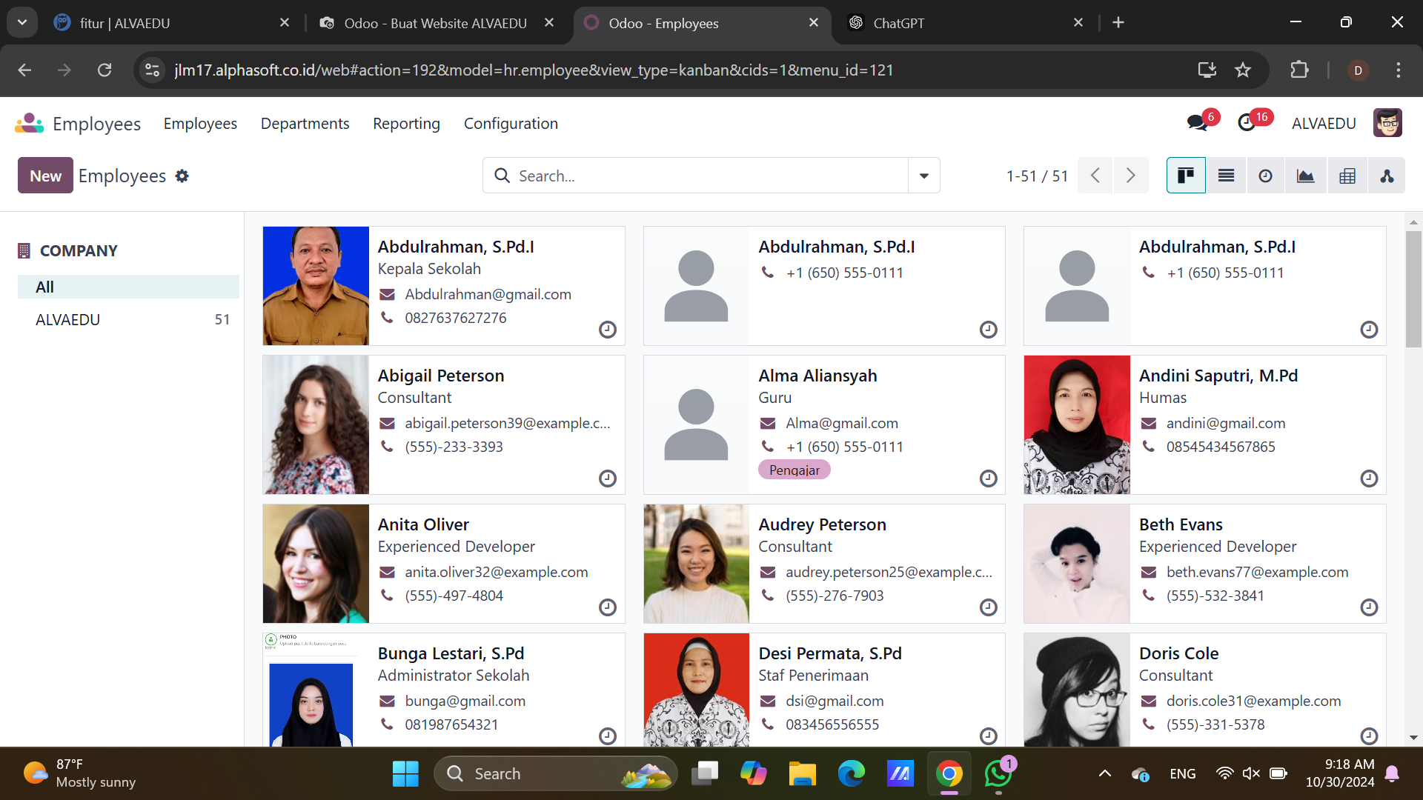Filter by ALVAEDU company

pyautogui.click(x=68, y=319)
